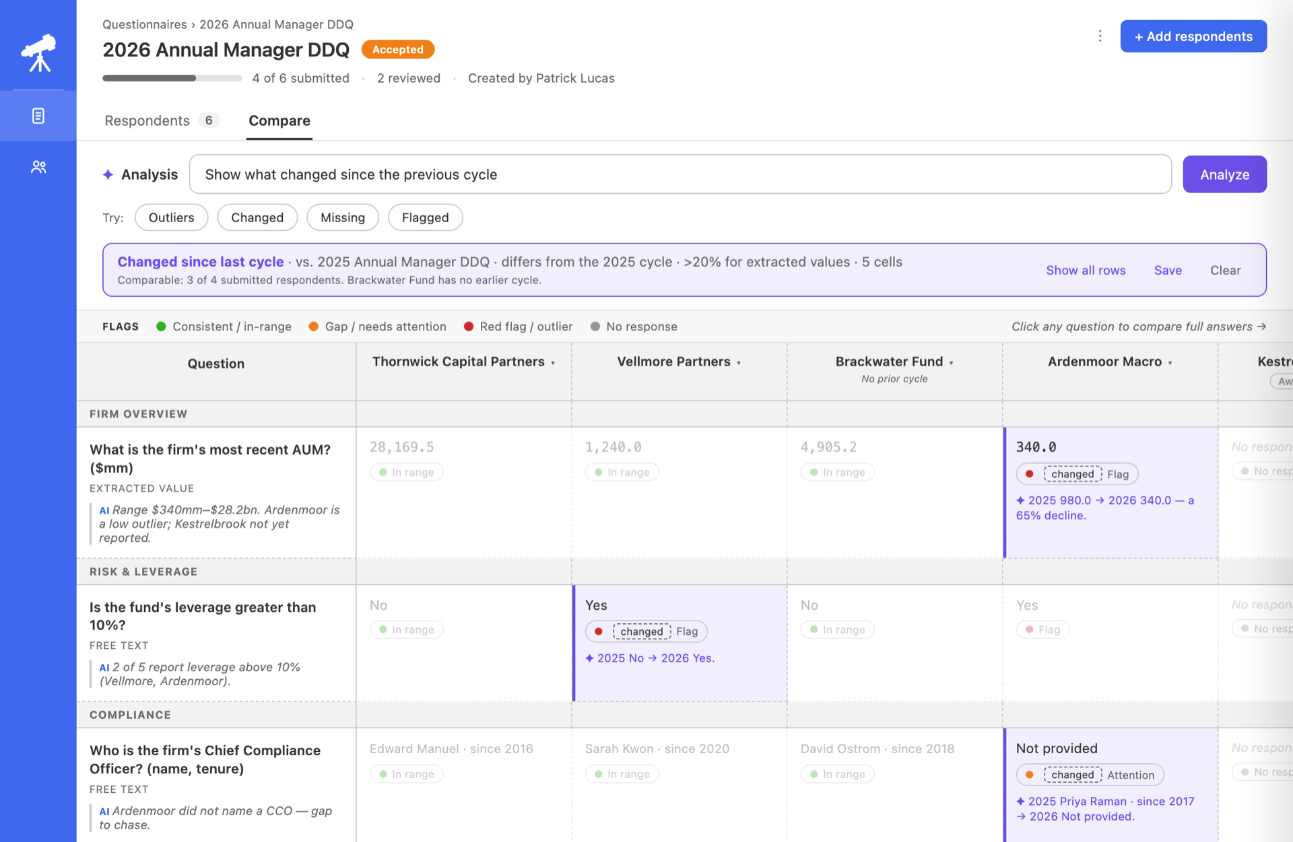This screenshot has height=842, width=1293.
Task: Click Brackwater AUM value 4,905.2
Action: pos(829,447)
